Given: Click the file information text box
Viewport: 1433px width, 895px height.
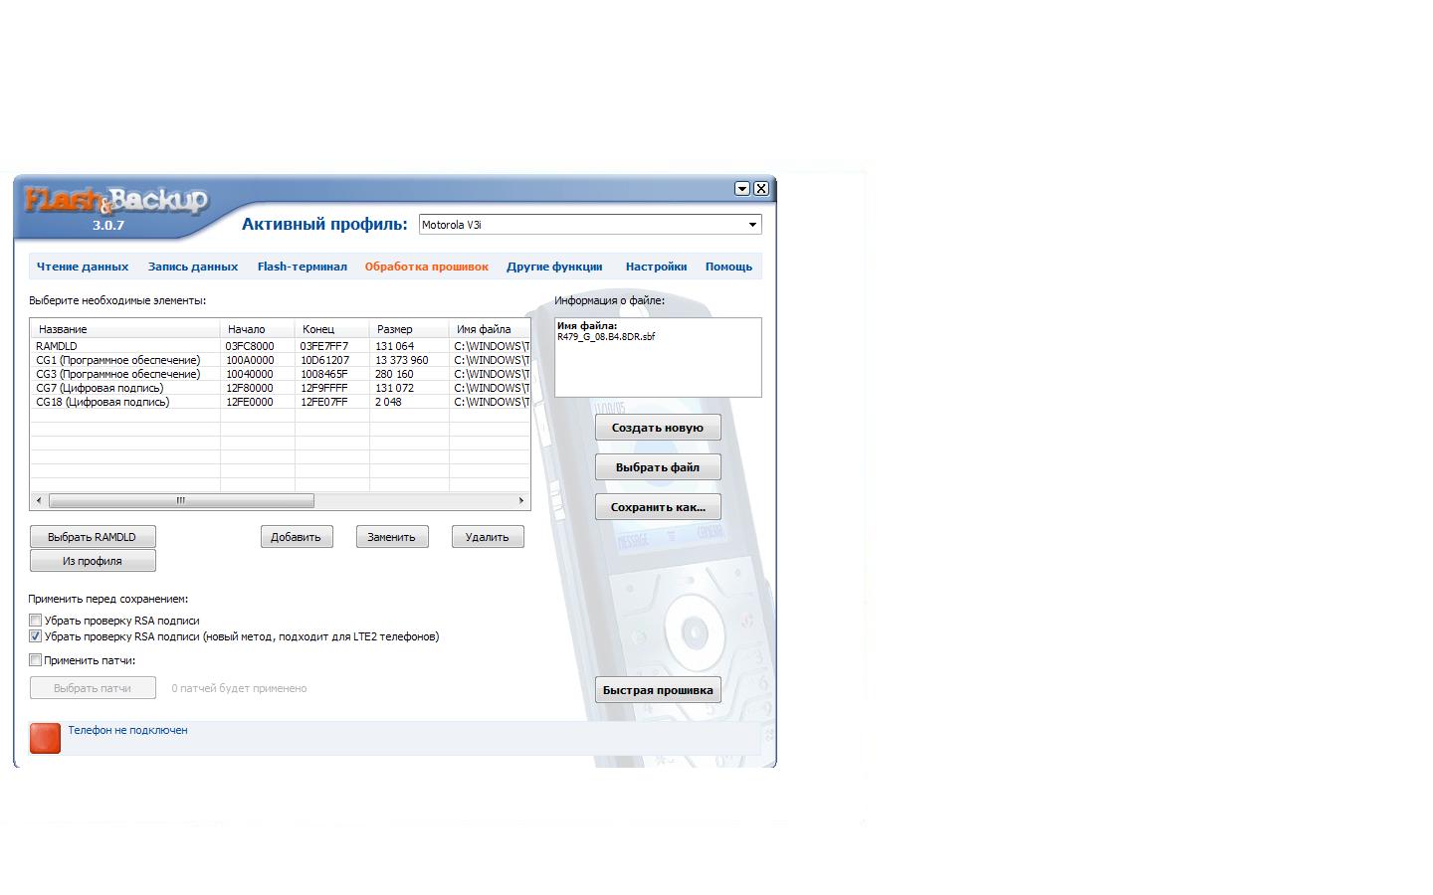Looking at the screenshot, I should [658, 357].
